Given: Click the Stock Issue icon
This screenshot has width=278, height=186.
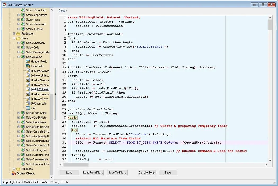Looking at the screenshot, I should tap(23, 19).
